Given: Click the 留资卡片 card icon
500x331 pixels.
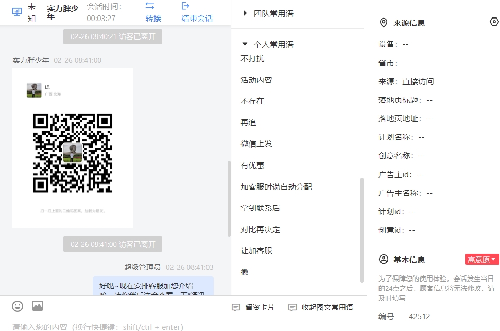Looking at the screenshot, I should coord(236,307).
